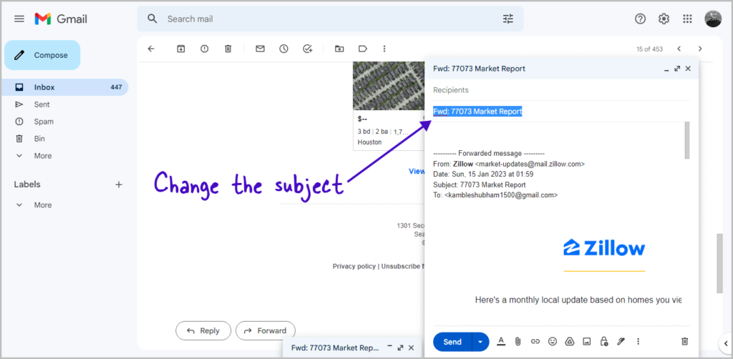The width and height of the screenshot is (733, 359).
Task: Archive this email
Action: tap(181, 49)
